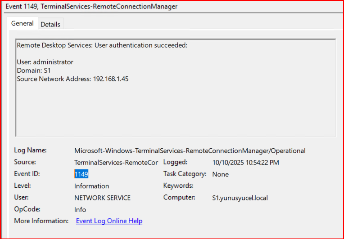Click the Source Network Address 192.168.1.45 line
Screen dimensions: 344x239
(x=72, y=79)
